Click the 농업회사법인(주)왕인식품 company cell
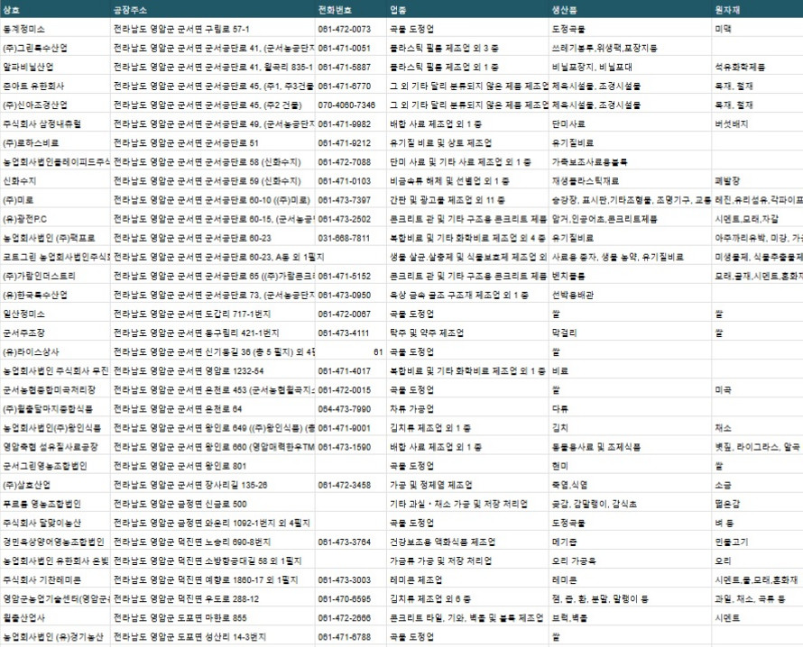The height and width of the screenshot is (647, 803). 55,428
